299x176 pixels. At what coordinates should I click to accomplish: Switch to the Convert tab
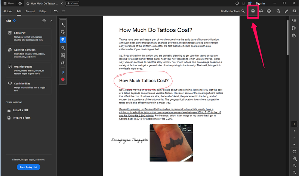pos(30,11)
